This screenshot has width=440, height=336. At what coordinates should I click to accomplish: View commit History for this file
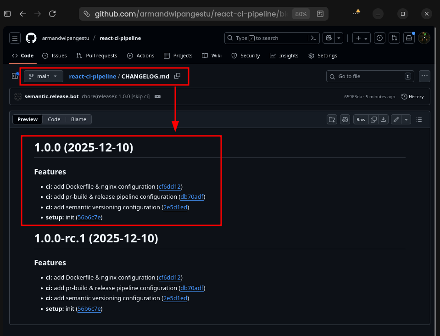(412, 96)
